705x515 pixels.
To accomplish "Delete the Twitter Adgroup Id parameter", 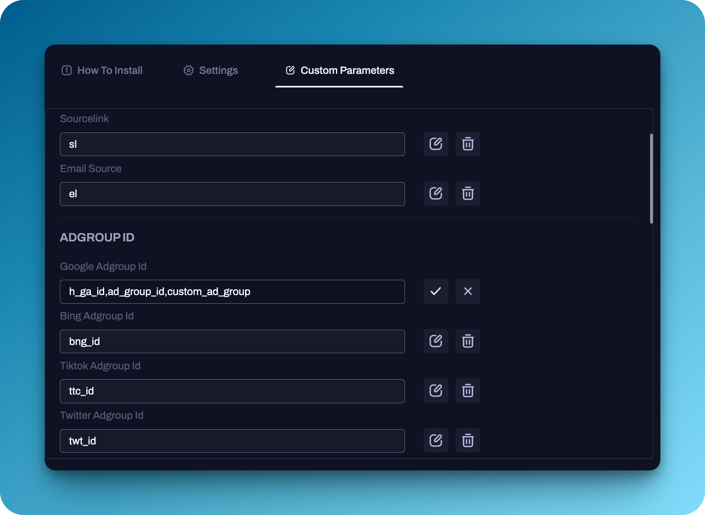I will pyautogui.click(x=468, y=441).
